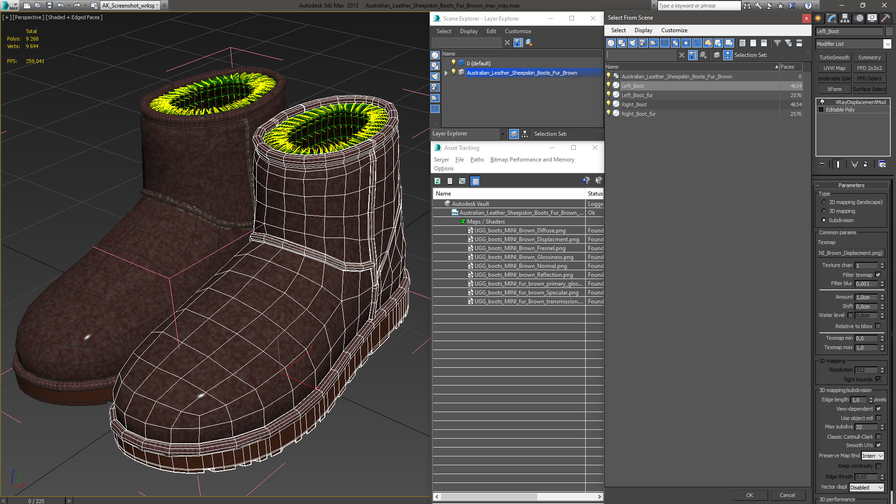Click Refresh icon in Asset Tracking toolbar

tap(437, 181)
